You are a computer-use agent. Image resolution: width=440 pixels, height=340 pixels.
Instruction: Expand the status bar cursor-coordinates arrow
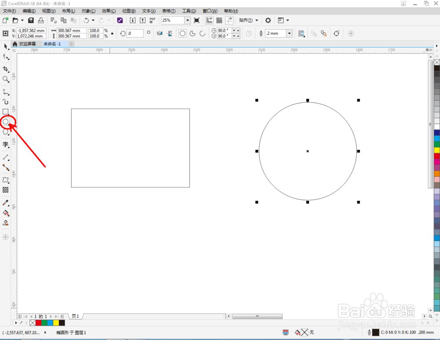(x=45, y=333)
